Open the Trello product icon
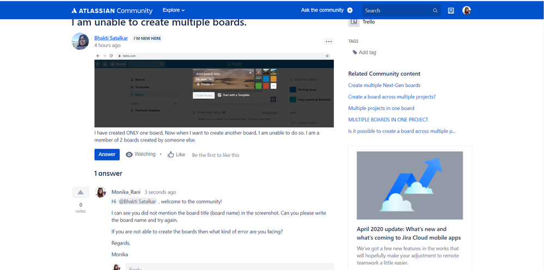The image size is (544, 270). pyautogui.click(x=354, y=21)
